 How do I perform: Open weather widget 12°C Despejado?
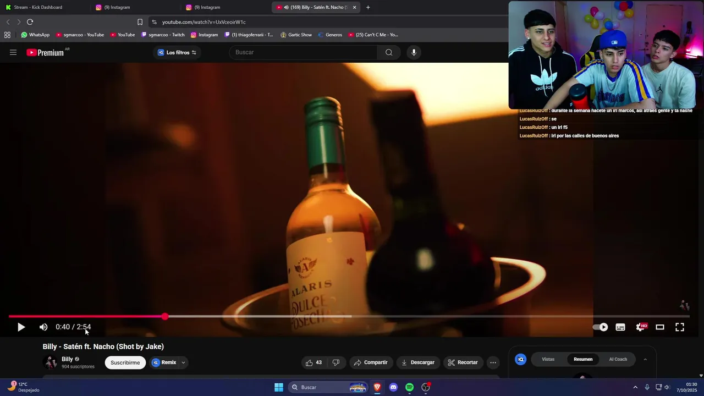pyautogui.click(x=23, y=387)
